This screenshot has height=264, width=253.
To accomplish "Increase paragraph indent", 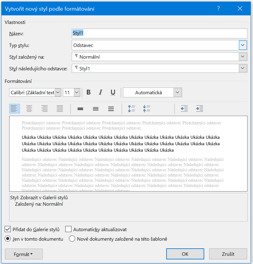I will coord(200,109).
